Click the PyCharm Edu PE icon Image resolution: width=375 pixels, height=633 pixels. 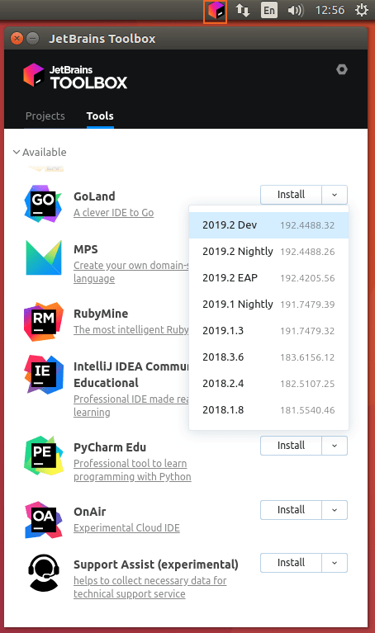[x=44, y=456]
